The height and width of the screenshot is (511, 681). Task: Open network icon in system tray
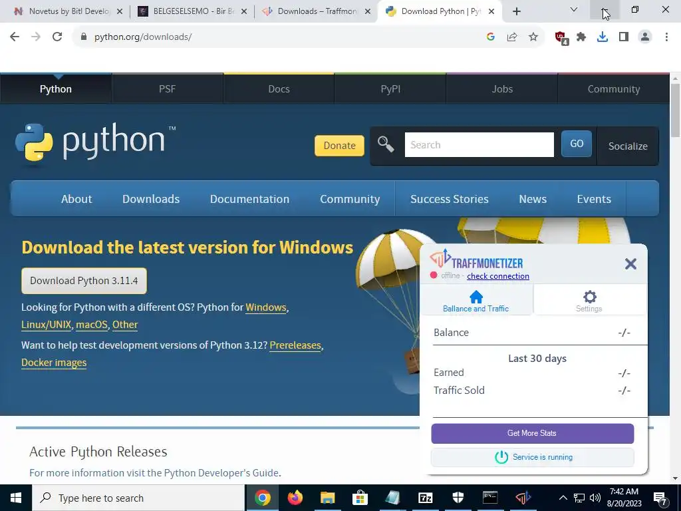[579, 498]
